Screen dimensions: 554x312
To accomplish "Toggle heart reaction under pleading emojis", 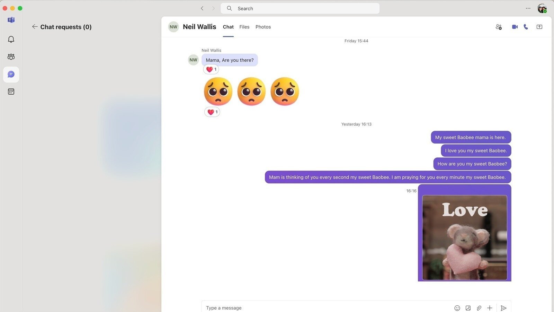I will point(212,112).
